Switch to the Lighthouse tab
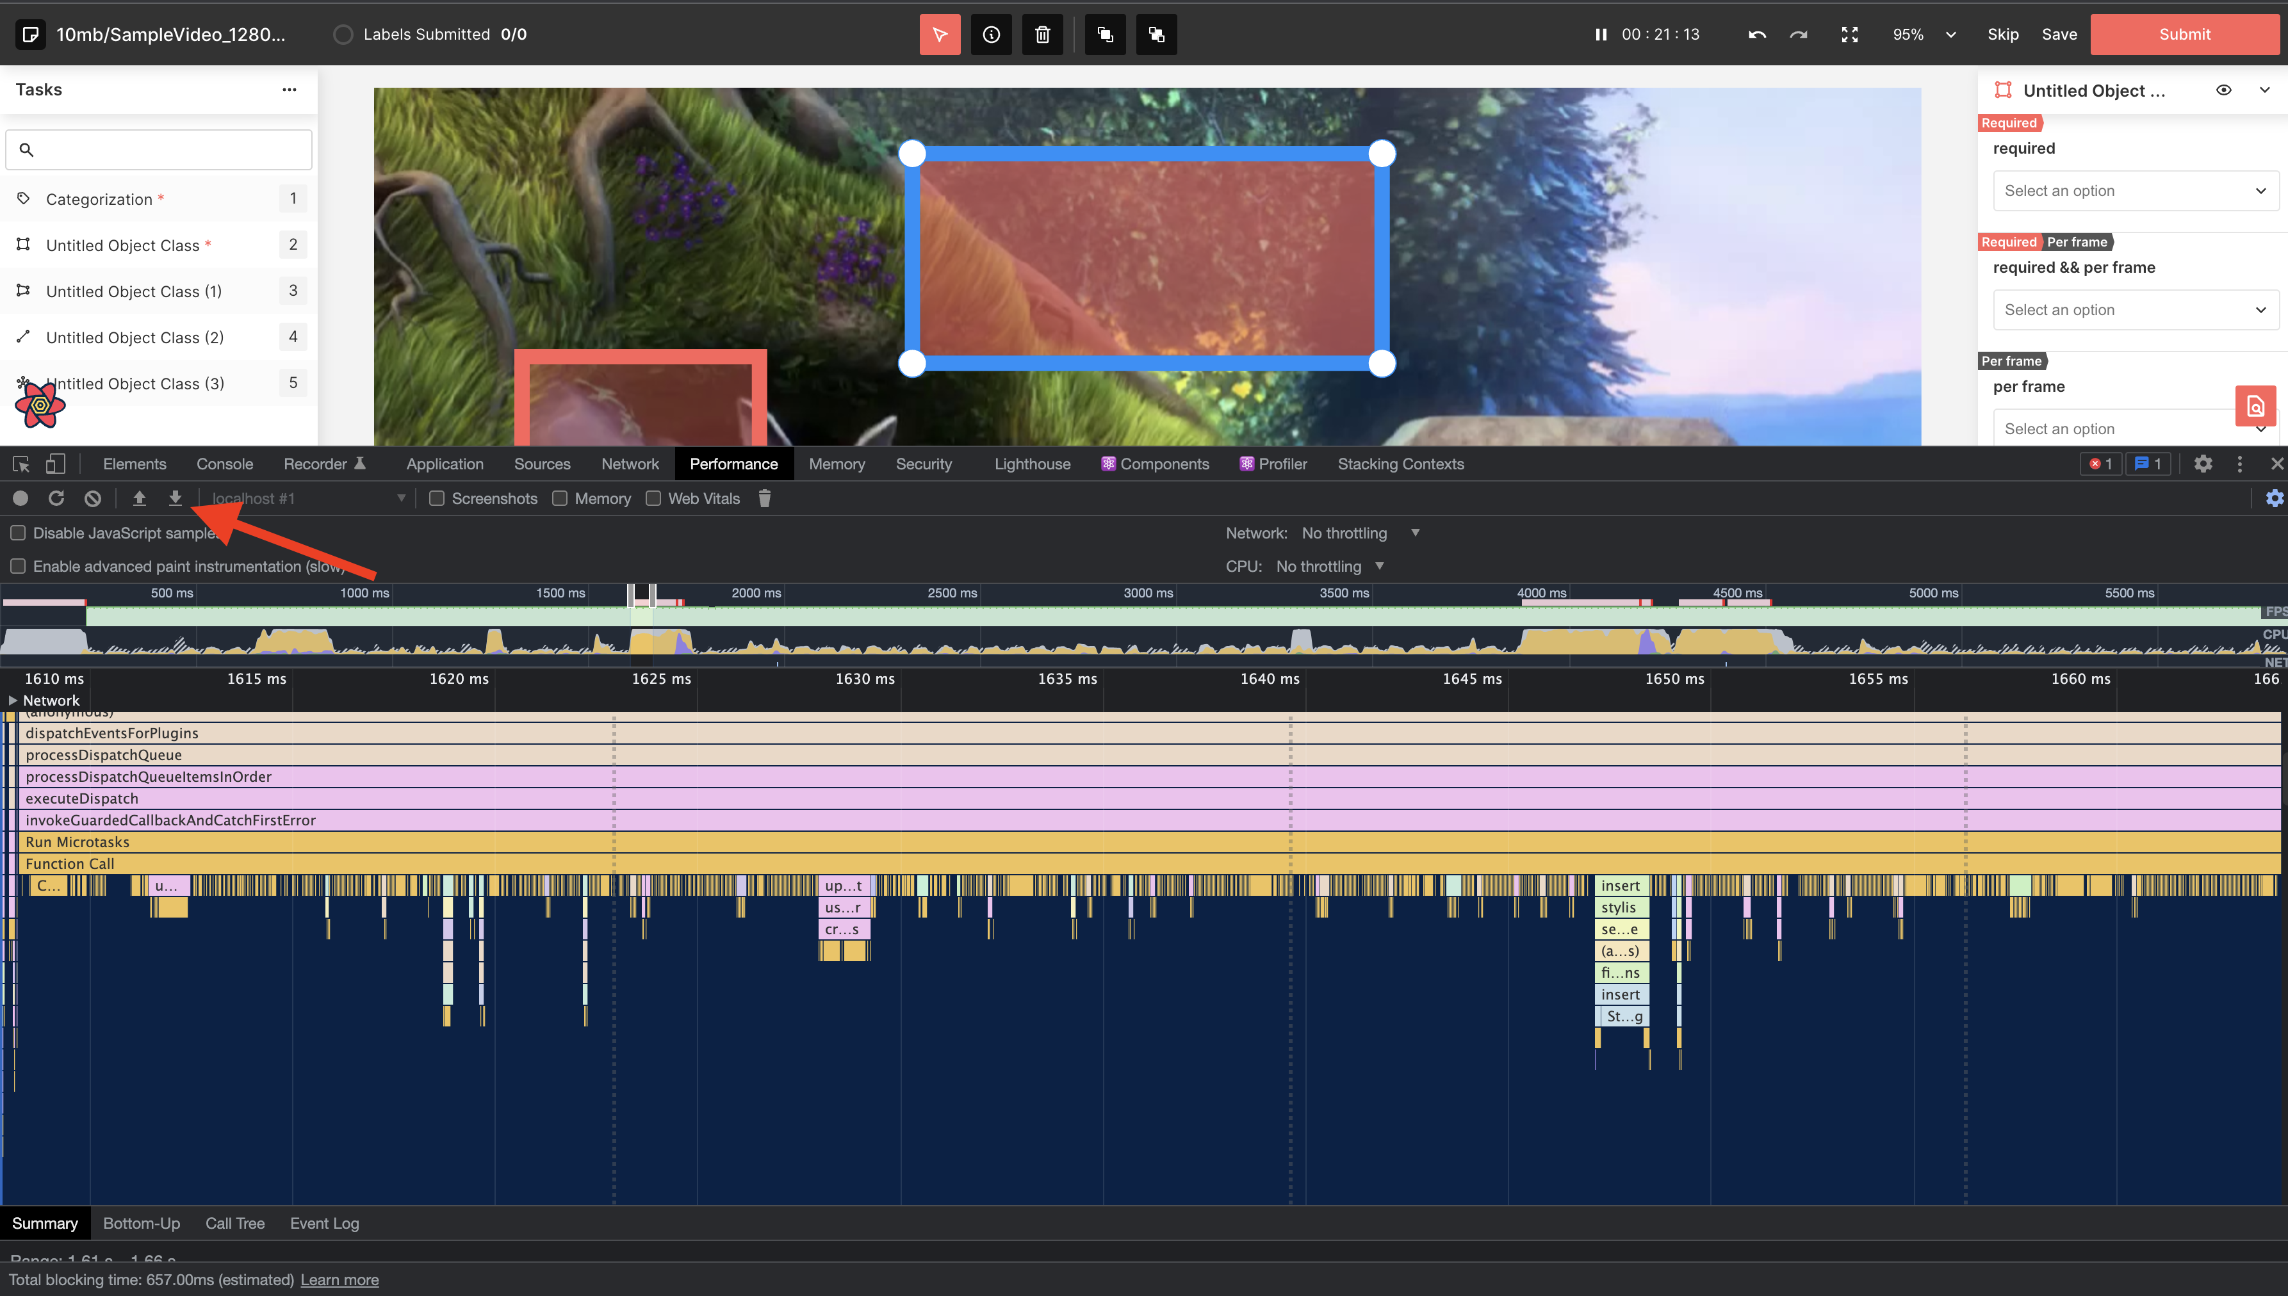 coord(1032,464)
